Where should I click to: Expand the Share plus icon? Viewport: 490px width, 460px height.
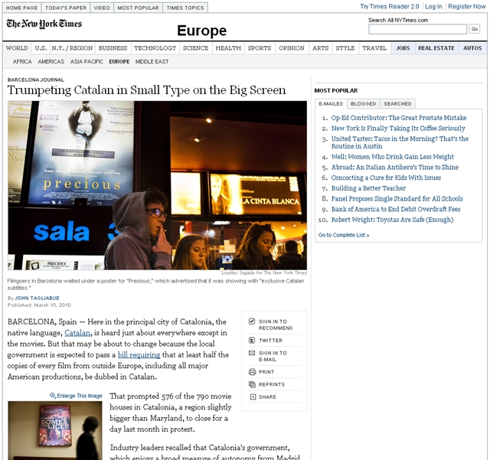[252, 397]
